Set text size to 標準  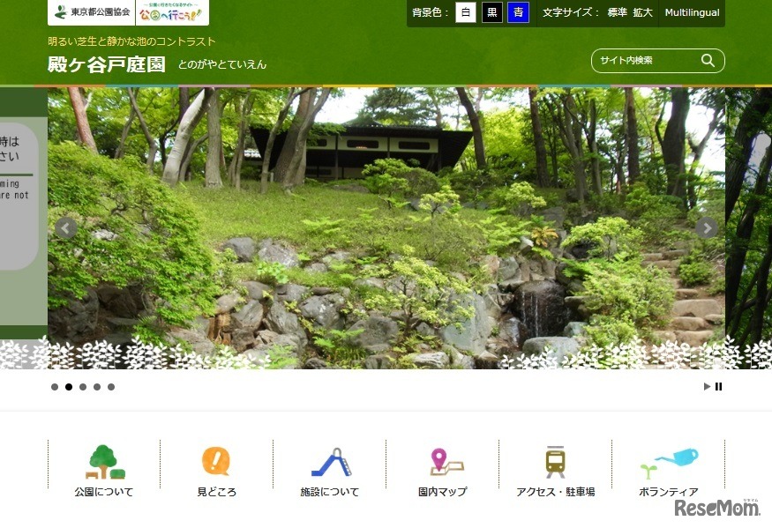(618, 12)
